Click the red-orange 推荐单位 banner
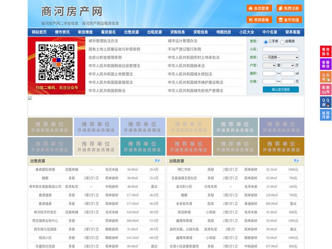 coord(189,146)
